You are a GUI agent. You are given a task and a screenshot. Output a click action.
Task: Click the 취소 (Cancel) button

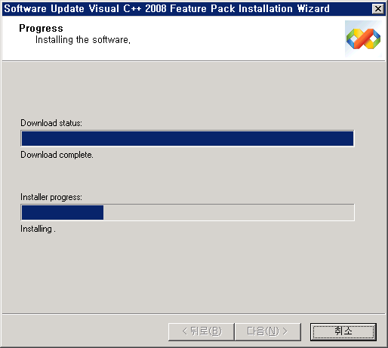point(343,332)
